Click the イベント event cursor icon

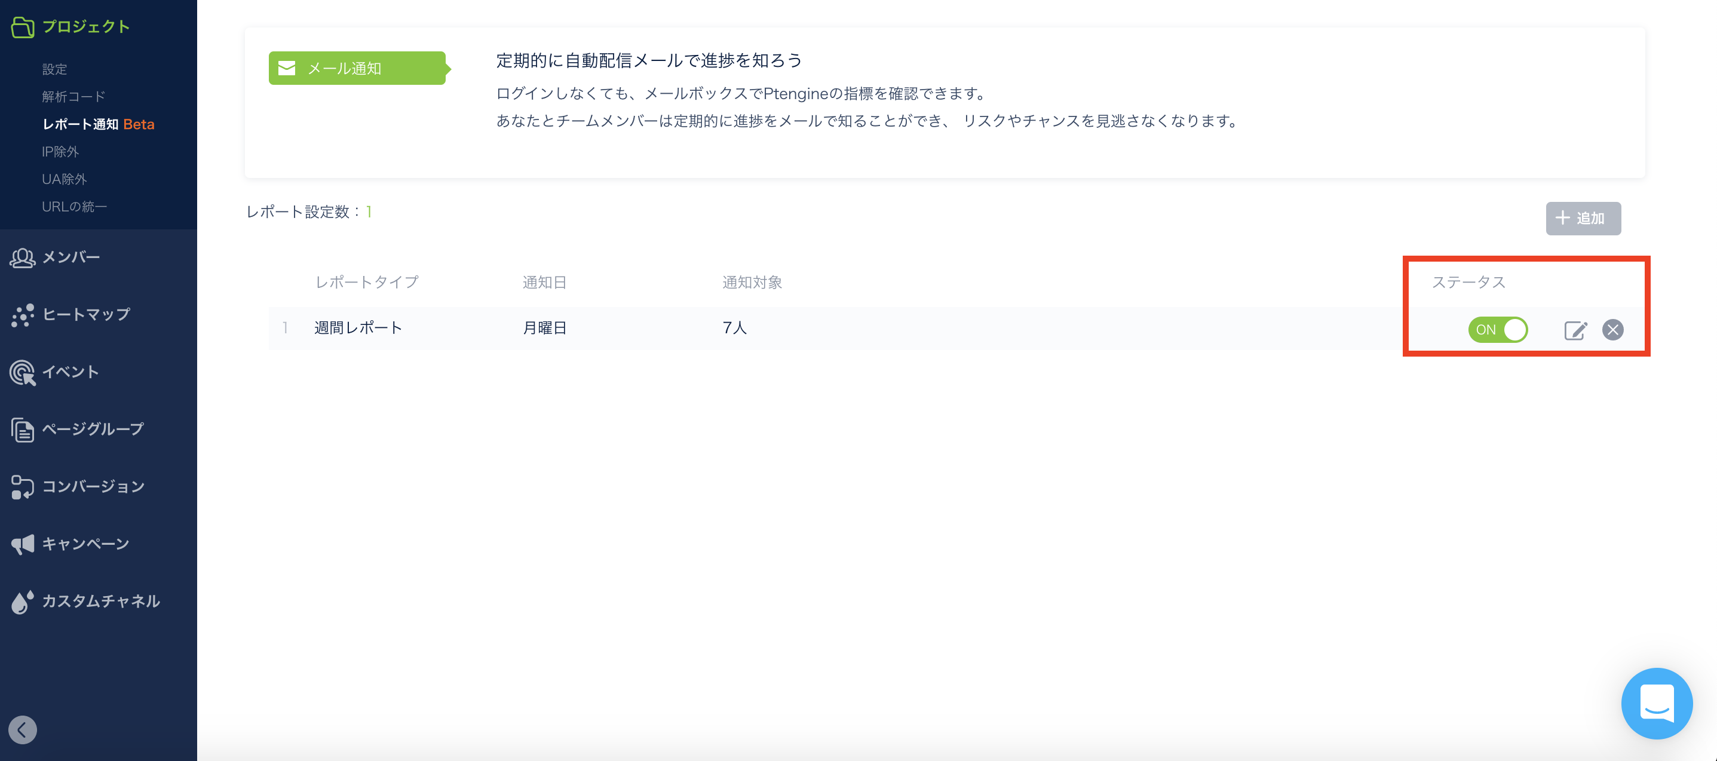pos(23,373)
